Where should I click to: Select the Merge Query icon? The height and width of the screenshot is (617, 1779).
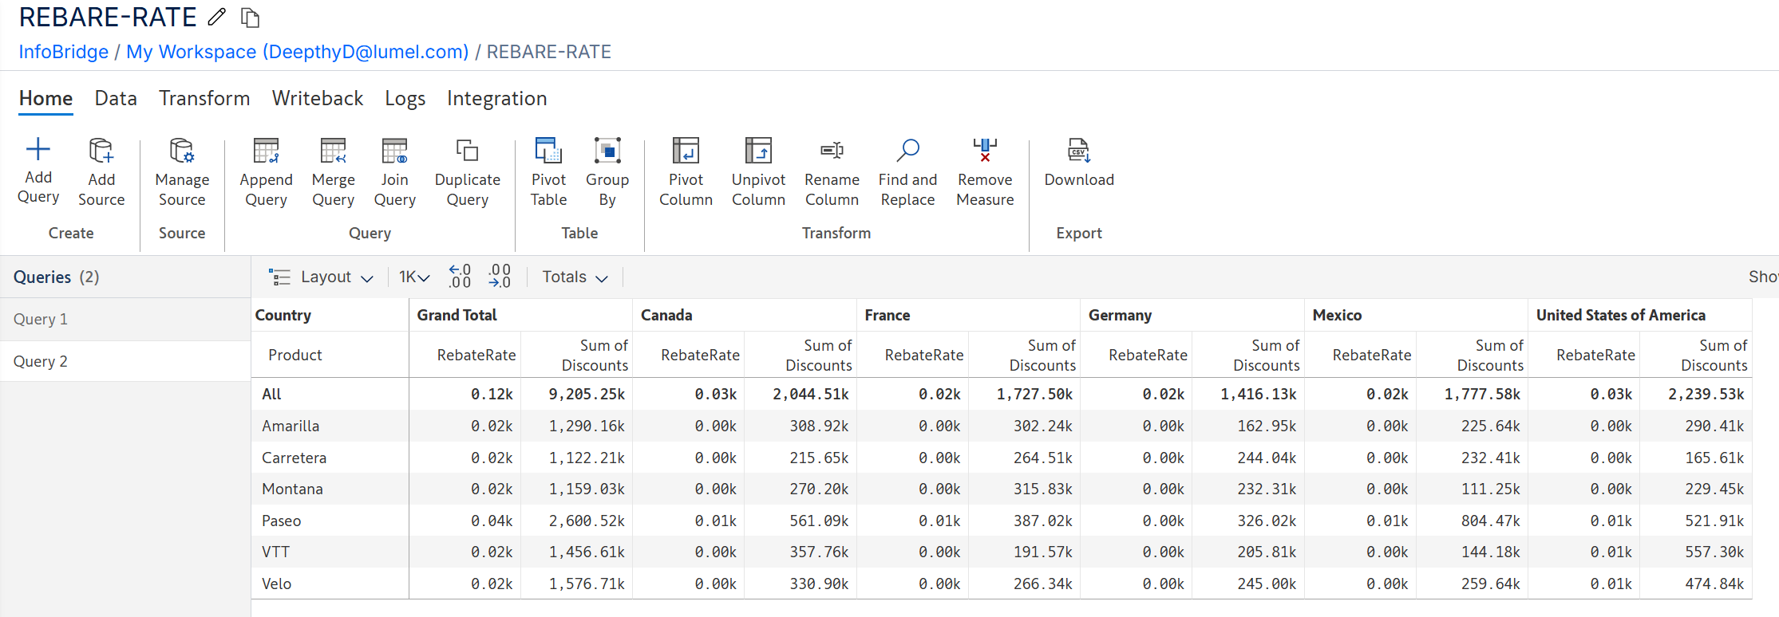pyautogui.click(x=333, y=151)
